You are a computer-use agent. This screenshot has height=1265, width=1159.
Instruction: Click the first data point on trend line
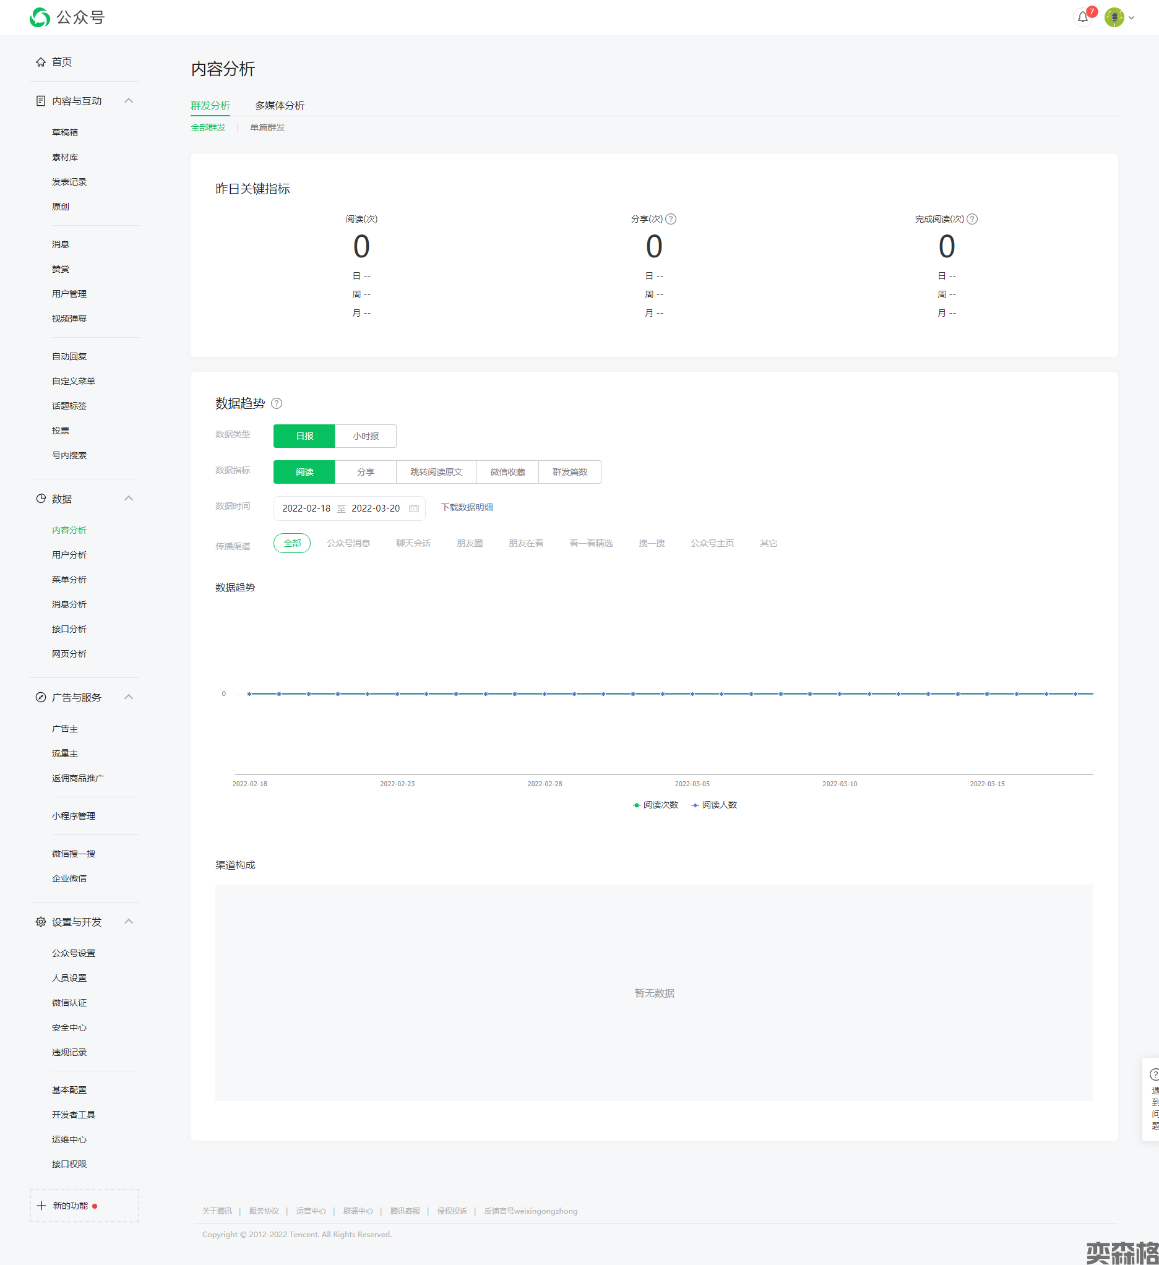click(x=250, y=693)
